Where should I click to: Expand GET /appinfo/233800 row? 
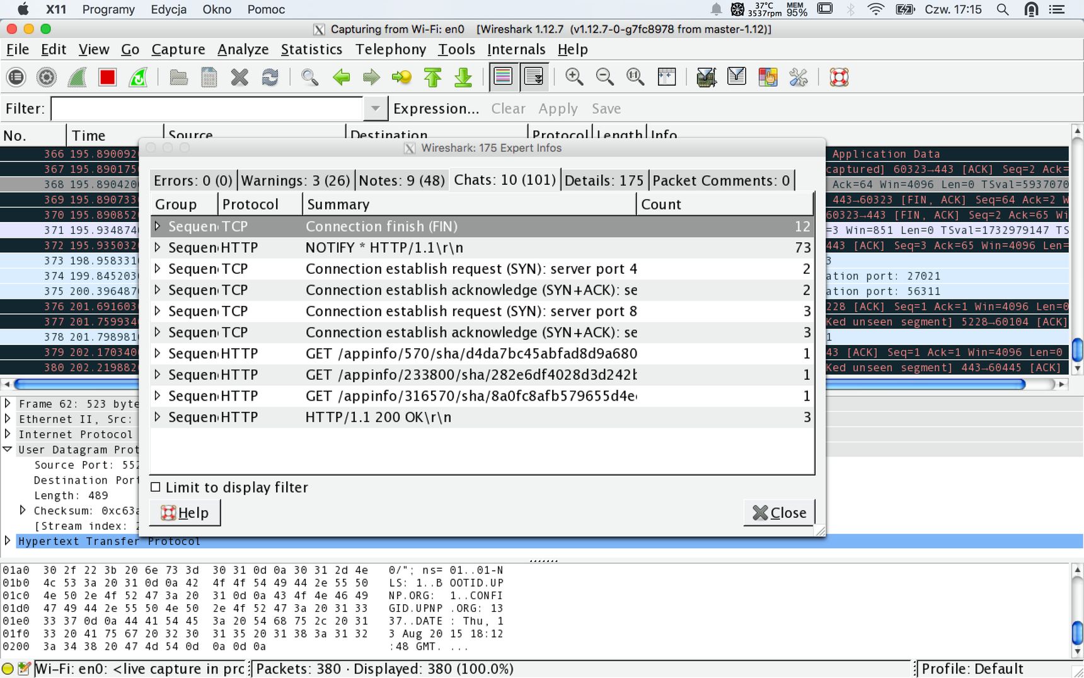[158, 375]
